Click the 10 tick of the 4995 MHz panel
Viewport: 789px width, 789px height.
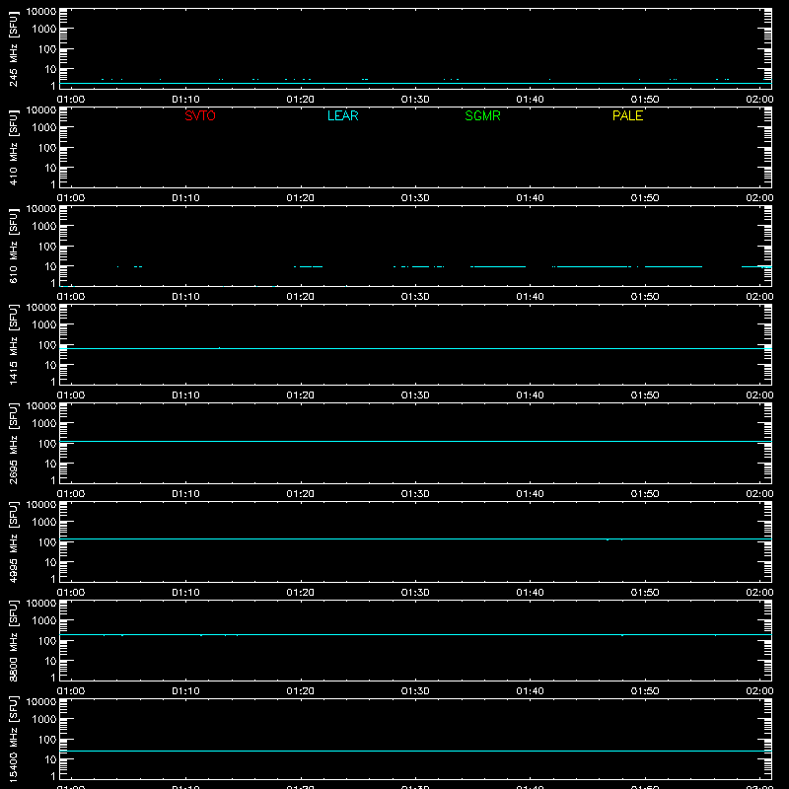coord(50,562)
